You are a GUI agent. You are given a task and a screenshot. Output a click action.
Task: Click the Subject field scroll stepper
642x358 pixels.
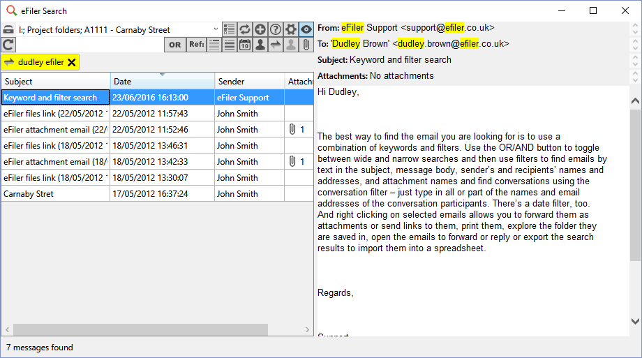coord(636,60)
